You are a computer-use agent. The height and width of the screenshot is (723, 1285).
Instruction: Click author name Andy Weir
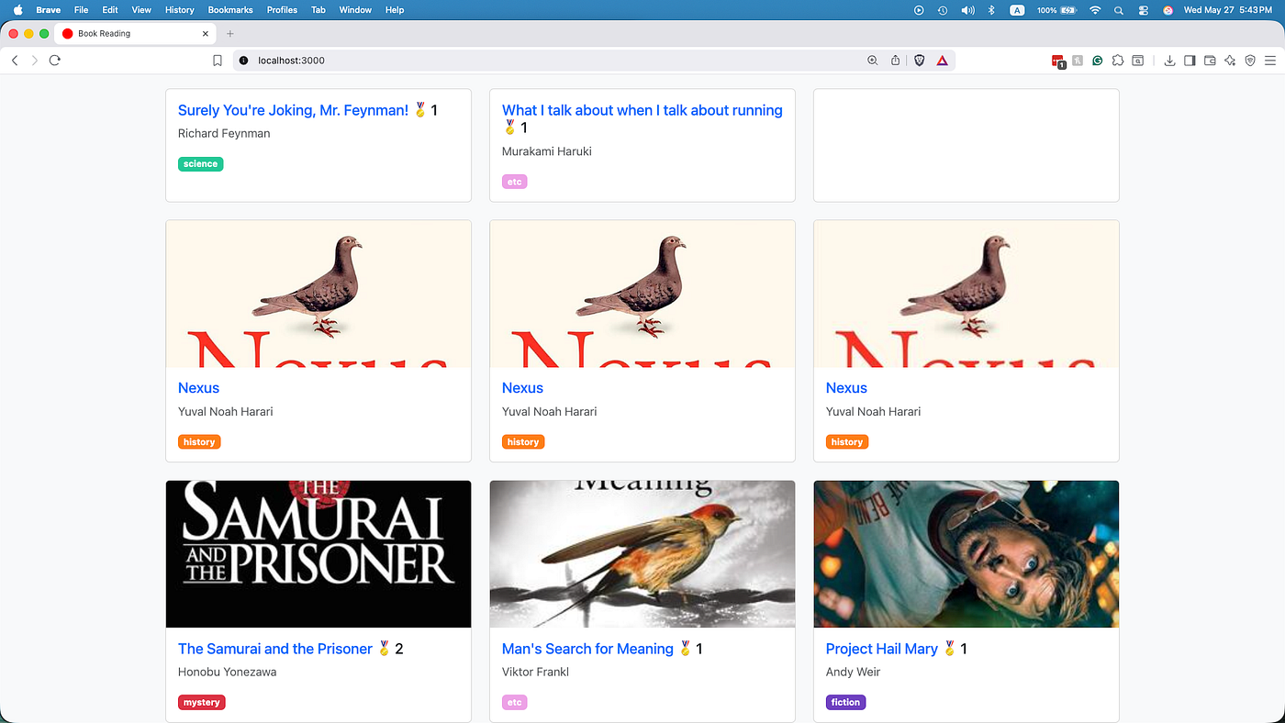pyautogui.click(x=853, y=673)
